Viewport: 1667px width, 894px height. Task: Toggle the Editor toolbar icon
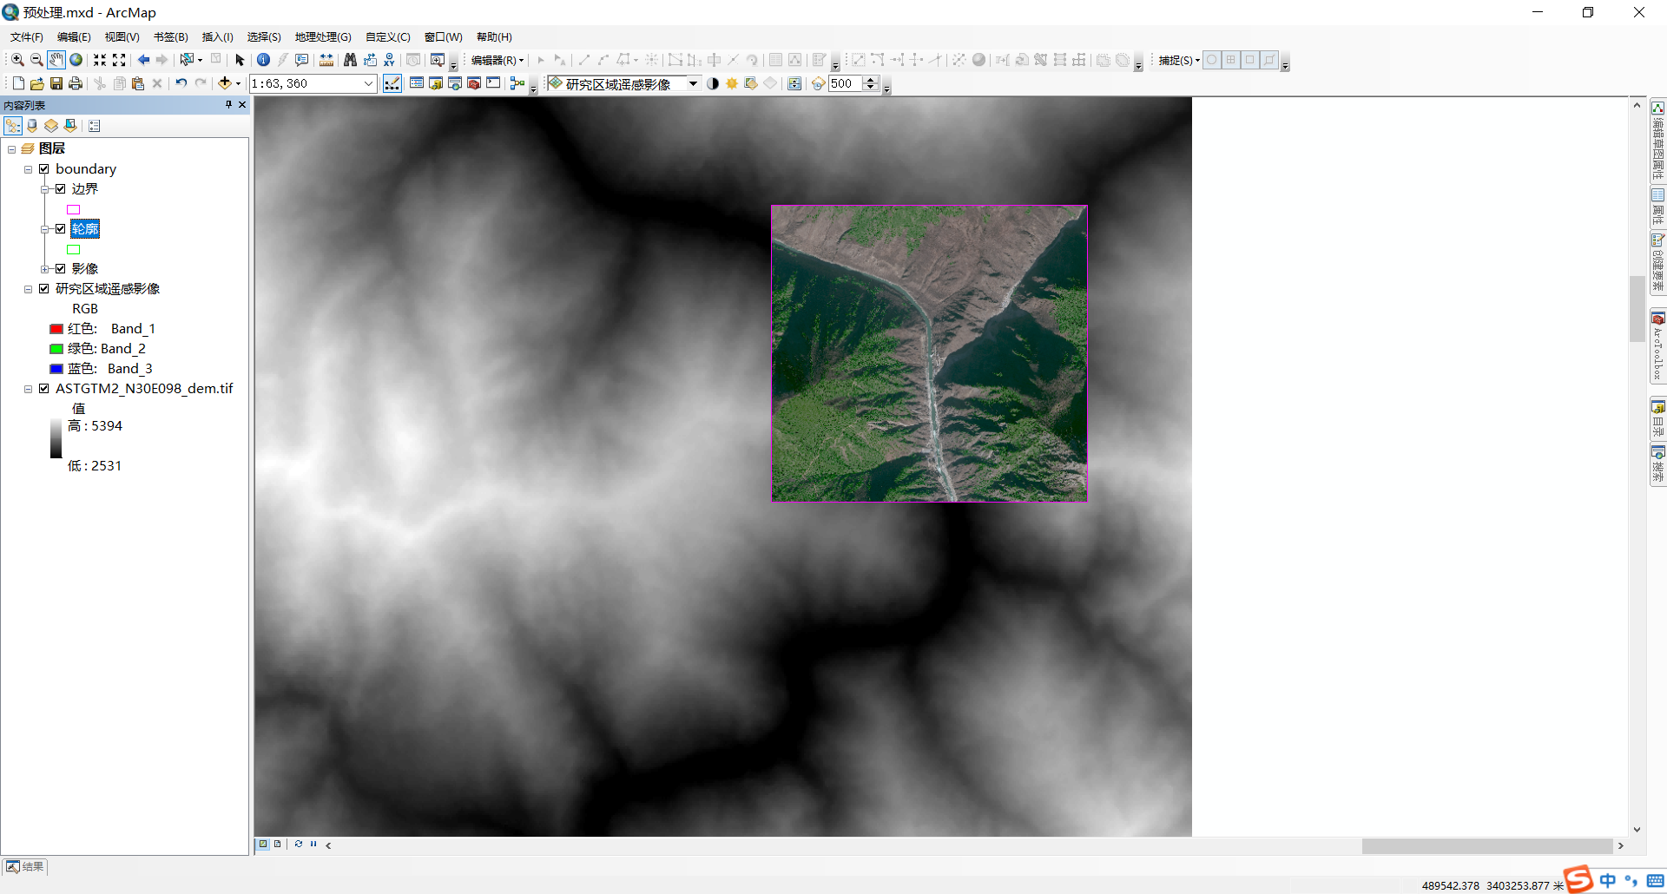point(392,83)
